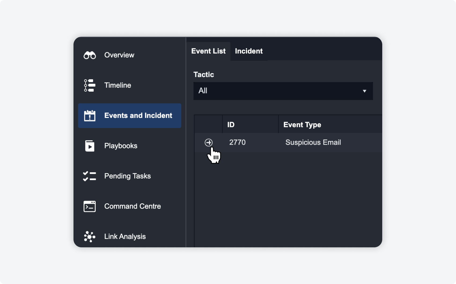This screenshot has height=284, width=456.
Task: Select the Command Centre text label
Action: tap(133, 206)
